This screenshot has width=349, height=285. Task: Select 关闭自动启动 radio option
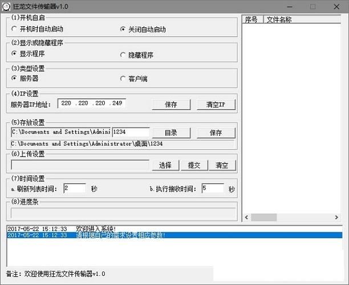click(123, 30)
